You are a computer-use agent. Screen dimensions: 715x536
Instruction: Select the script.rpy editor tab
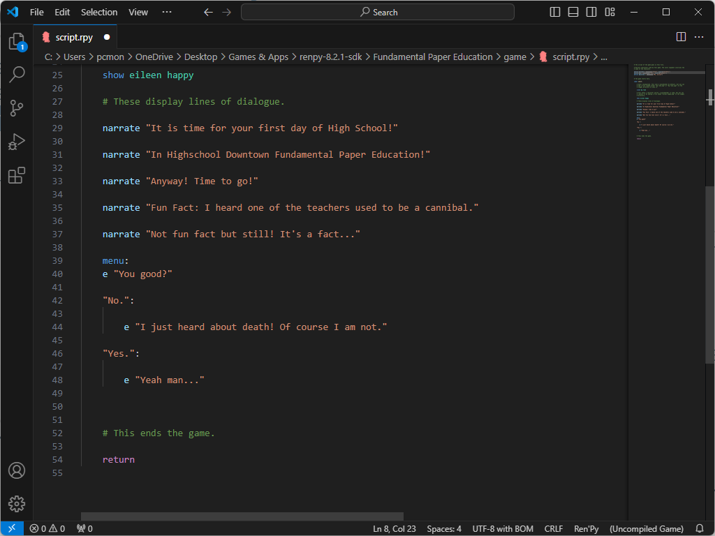coord(74,37)
